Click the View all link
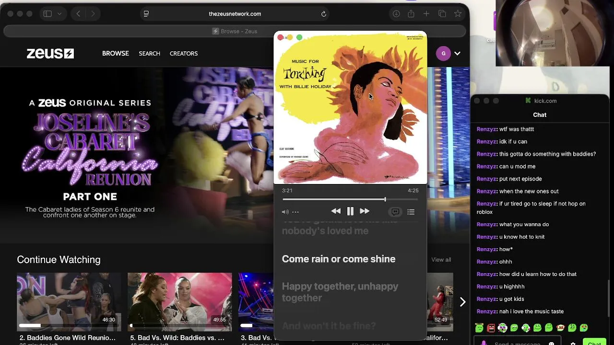The image size is (614, 345). coord(441,260)
